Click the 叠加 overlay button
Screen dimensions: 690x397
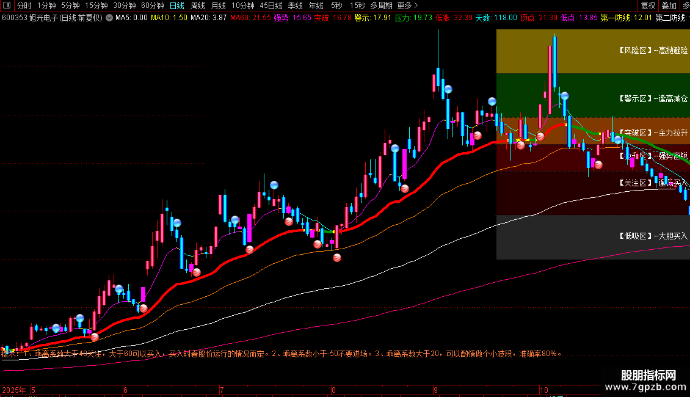point(669,5)
